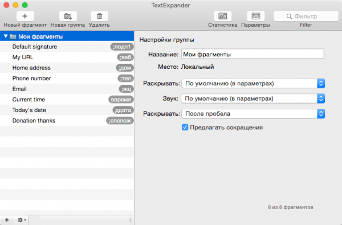Image resolution: width=342 pixels, height=225 pixels.
Task: Select the Current time snippet
Action: tap(67, 100)
